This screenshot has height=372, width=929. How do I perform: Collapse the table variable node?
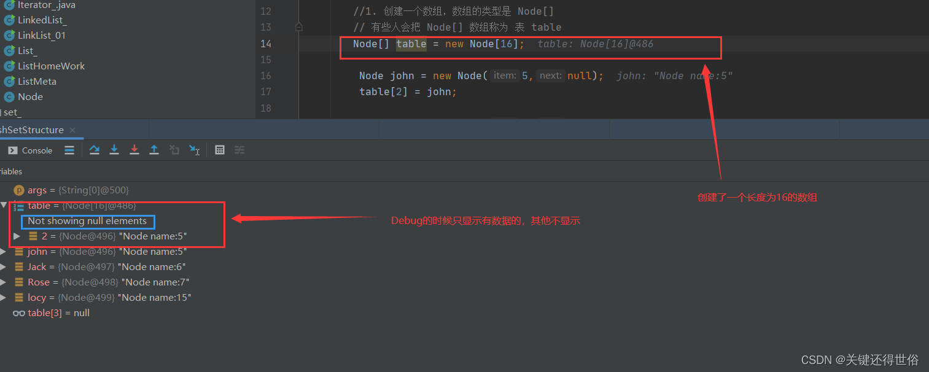[4, 205]
